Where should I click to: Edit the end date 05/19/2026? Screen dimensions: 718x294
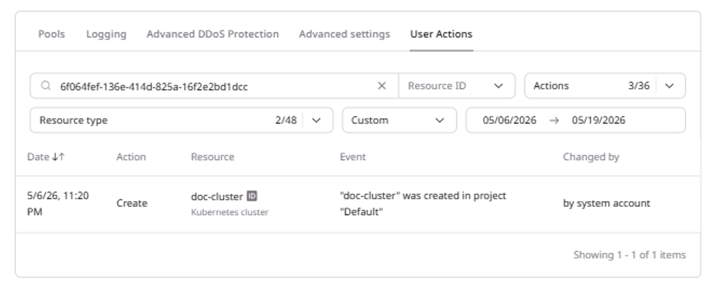[599, 120]
